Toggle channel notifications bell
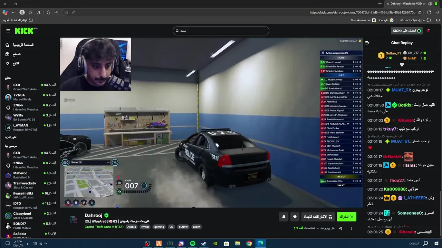442x248 pixels. coord(284,217)
